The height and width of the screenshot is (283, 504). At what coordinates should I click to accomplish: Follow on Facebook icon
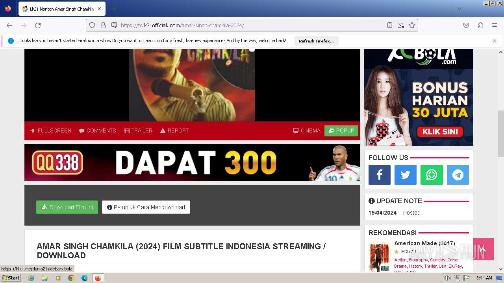(380, 175)
